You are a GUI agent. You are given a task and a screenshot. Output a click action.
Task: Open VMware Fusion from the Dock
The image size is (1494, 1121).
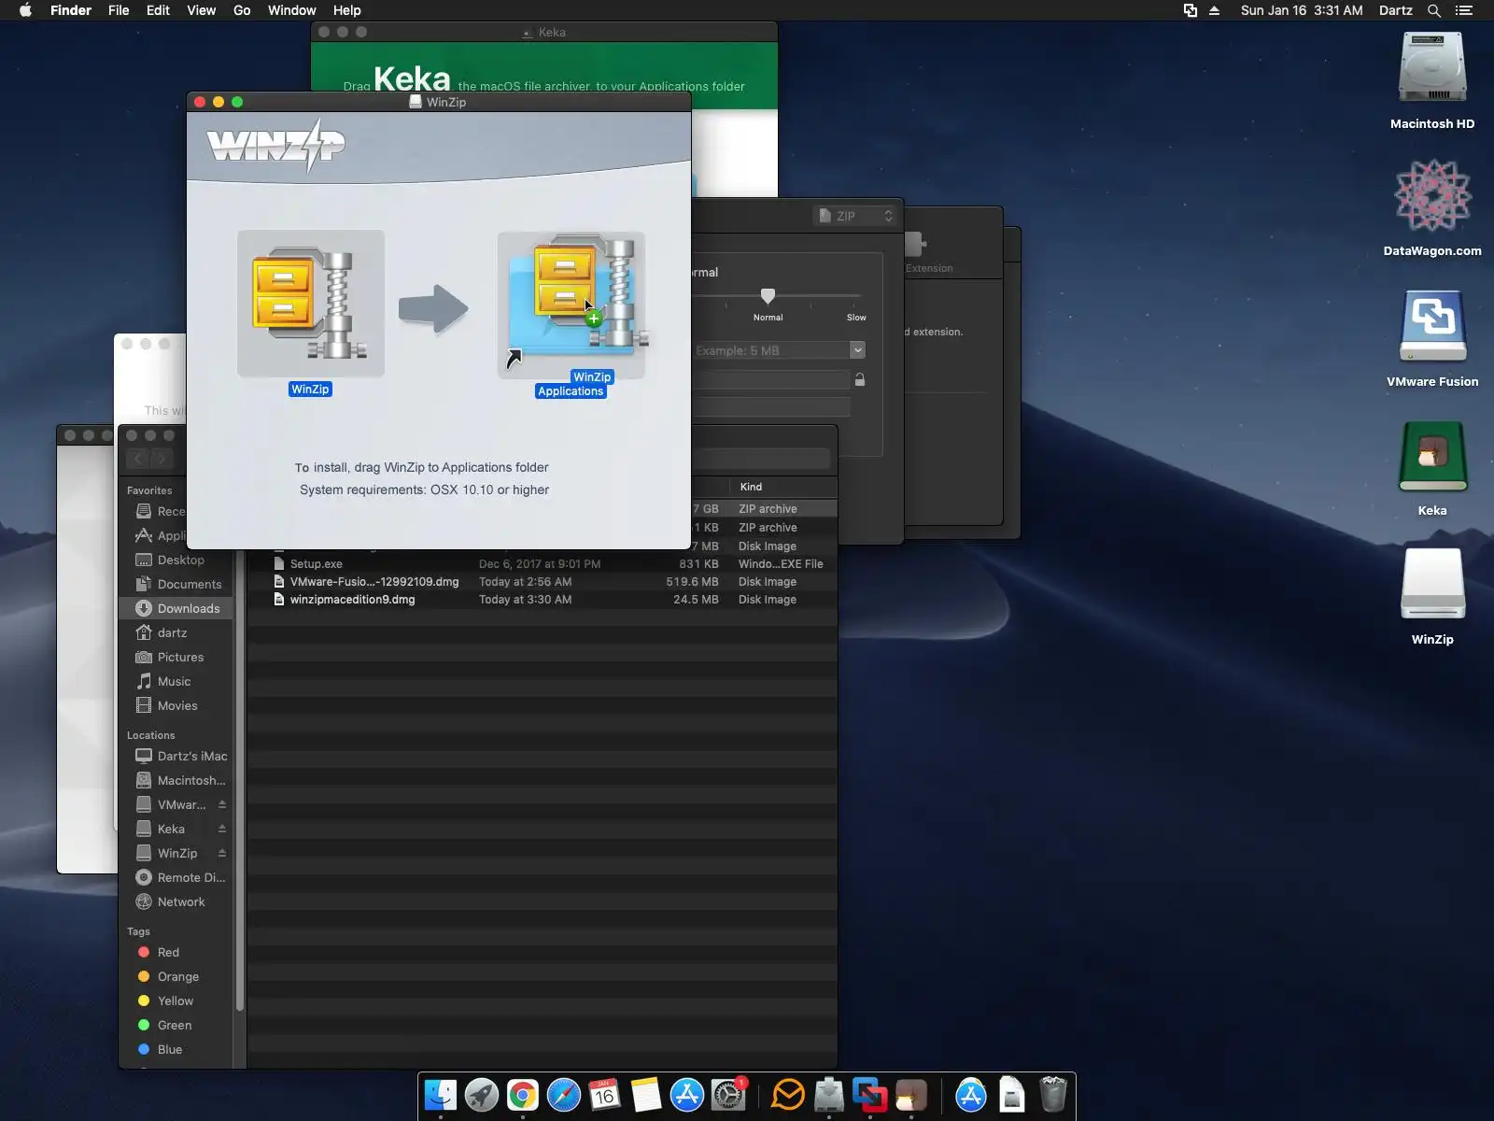(870, 1095)
